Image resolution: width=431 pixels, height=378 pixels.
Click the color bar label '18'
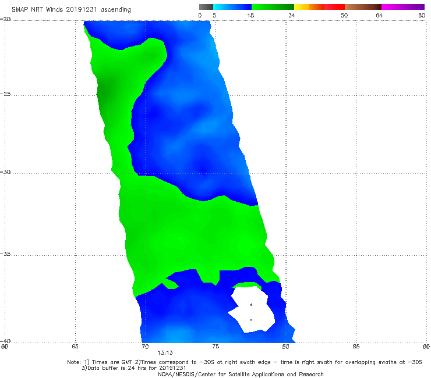tap(250, 16)
